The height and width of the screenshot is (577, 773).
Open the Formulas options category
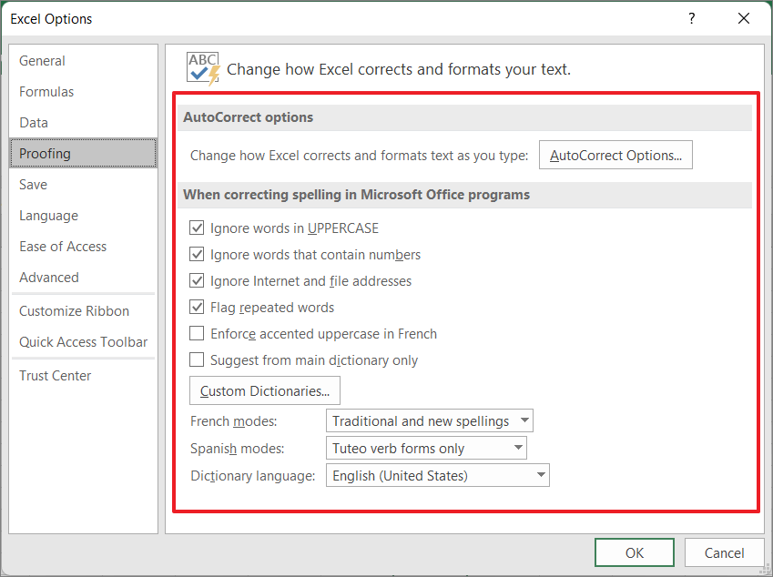pos(46,91)
